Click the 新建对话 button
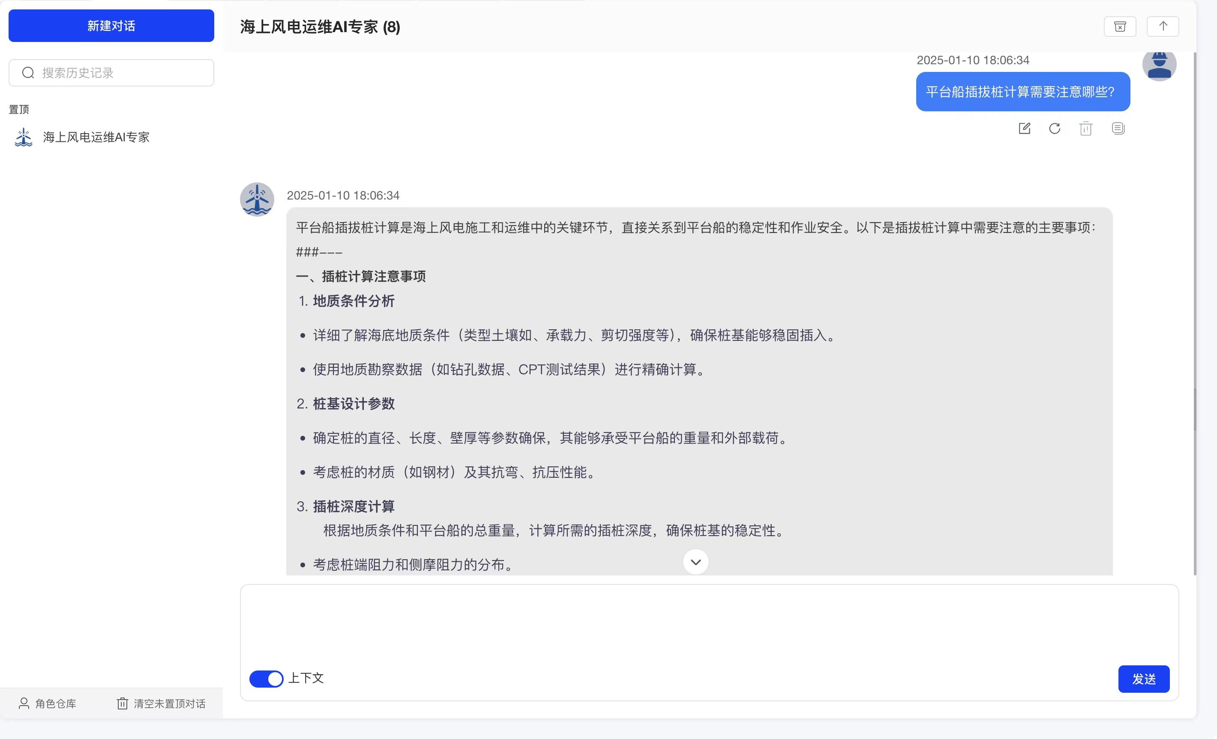Image resolution: width=1217 pixels, height=739 pixels. pos(111,26)
